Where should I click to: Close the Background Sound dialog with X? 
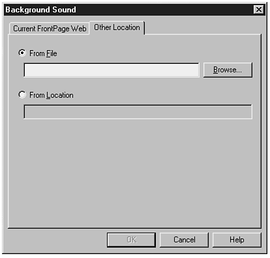point(259,10)
